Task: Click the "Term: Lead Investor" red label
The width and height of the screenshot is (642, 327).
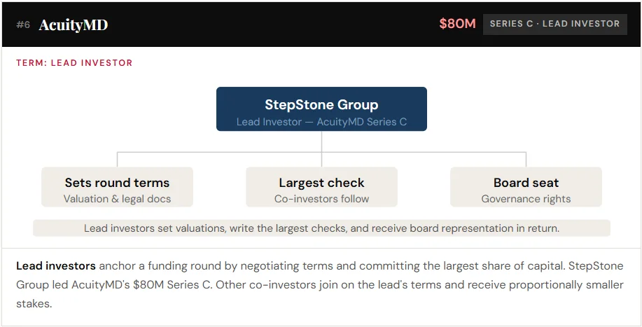Action: tap(74, 63)
